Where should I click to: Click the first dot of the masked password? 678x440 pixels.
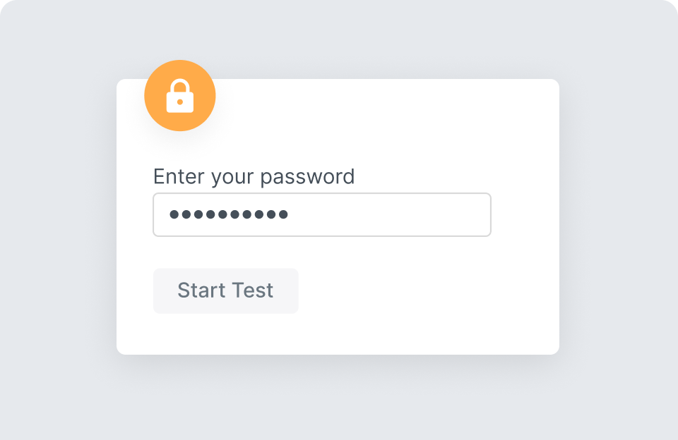point(174,214)
